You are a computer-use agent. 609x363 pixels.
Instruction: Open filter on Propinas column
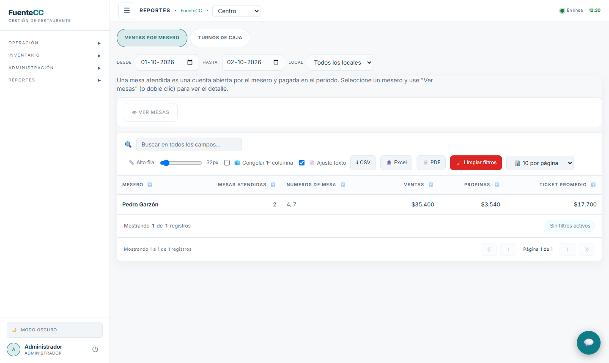(x=497, y=185)
